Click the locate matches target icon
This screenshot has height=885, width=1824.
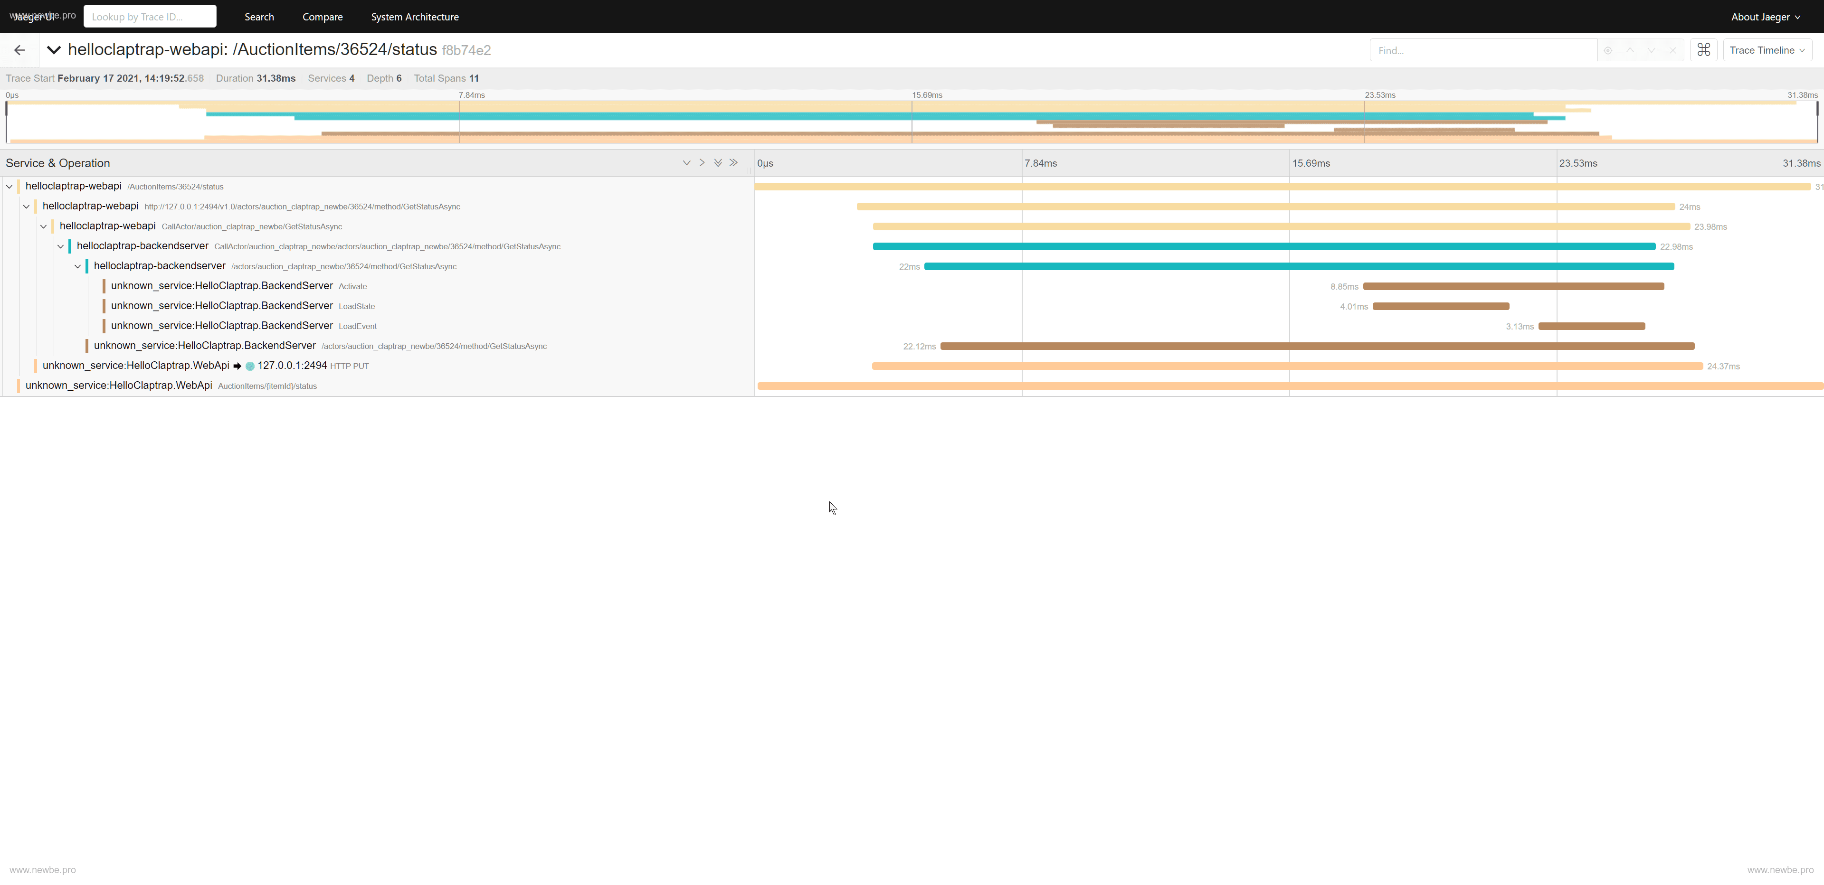[x=1608, y=50]
